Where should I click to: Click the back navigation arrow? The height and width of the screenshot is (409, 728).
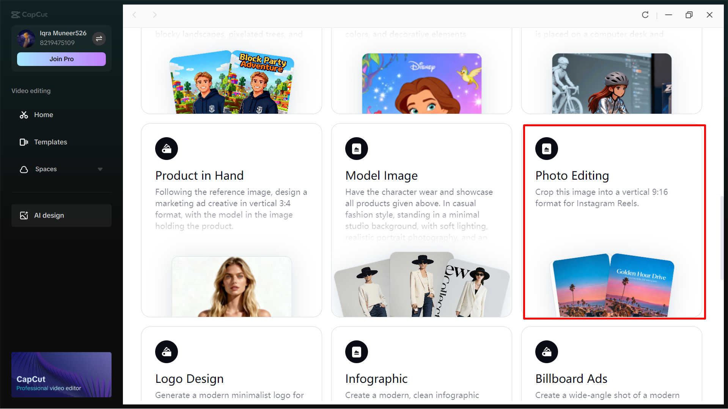click(134, 15)
